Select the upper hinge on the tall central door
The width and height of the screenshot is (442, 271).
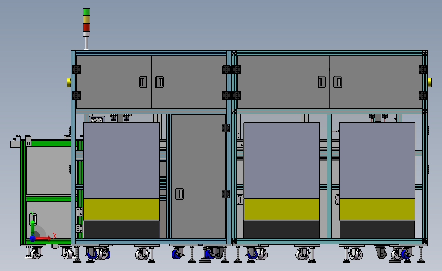coord(226,128)
